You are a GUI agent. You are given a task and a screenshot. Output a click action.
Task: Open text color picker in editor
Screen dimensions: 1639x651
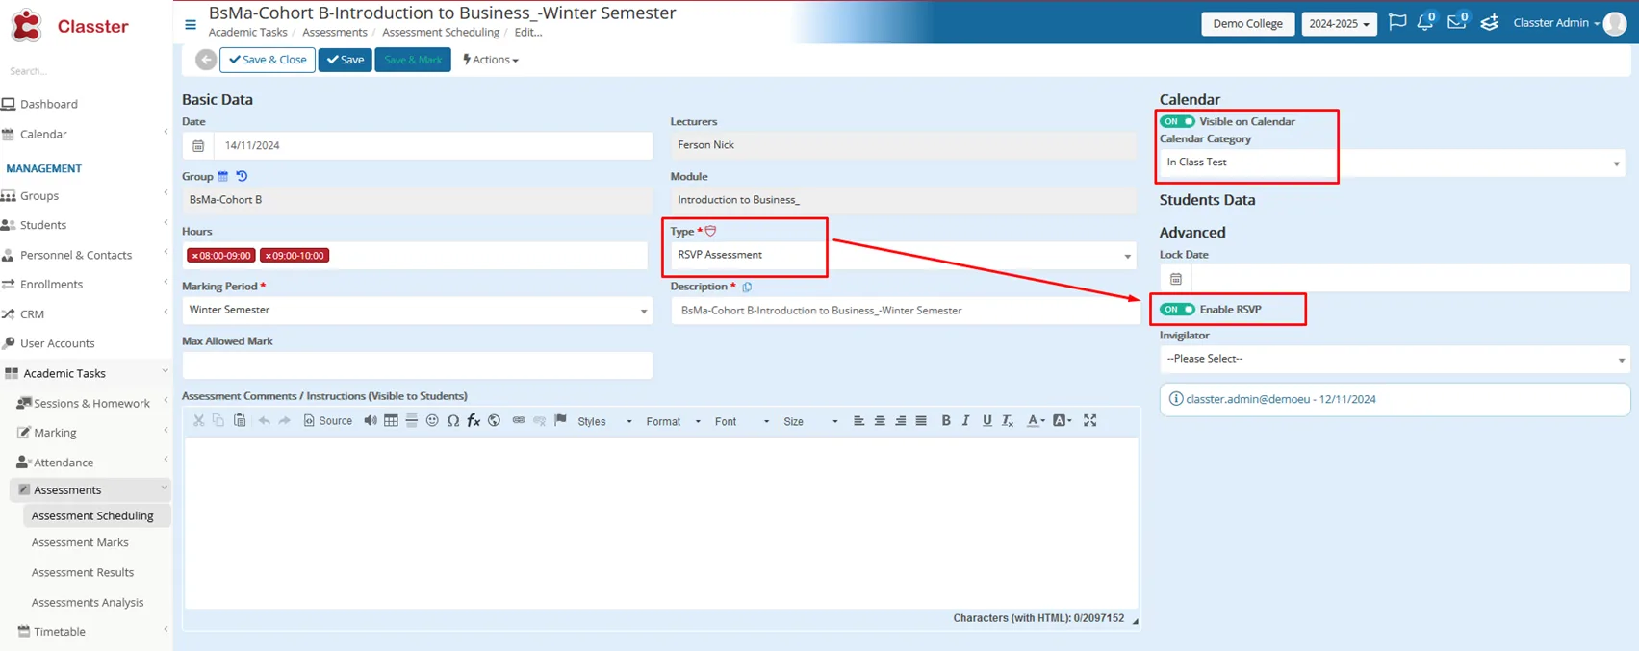click(x=1036, y=420)
